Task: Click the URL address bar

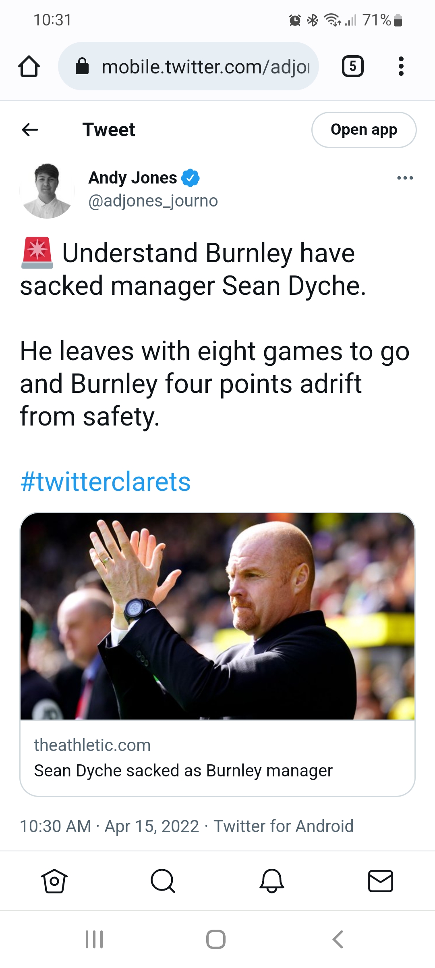Action: point(205,67)
